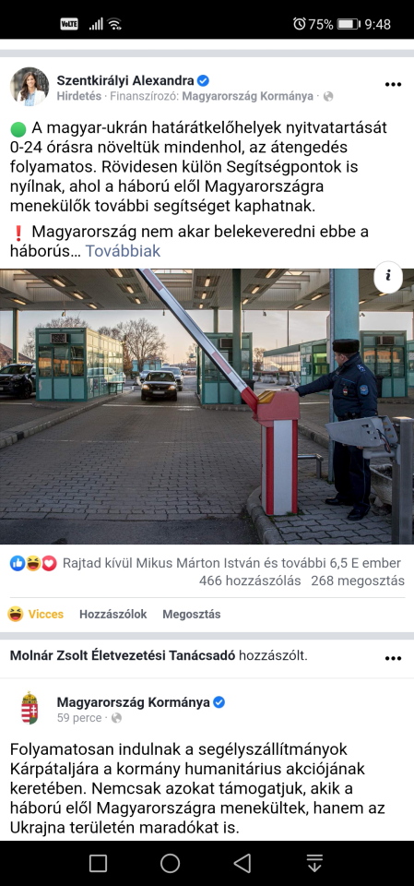Image resolution: width=414 pixels, height=886 pixels.
Task: Open three-dot menu beside Molnár Zsolt notice
Action: [393, 658]
